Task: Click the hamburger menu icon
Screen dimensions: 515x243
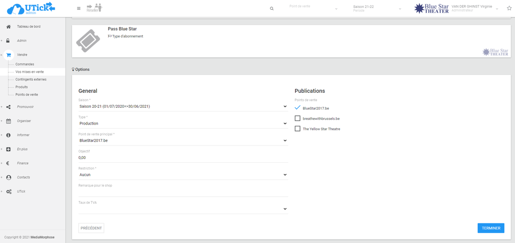Action: (79, 8)
